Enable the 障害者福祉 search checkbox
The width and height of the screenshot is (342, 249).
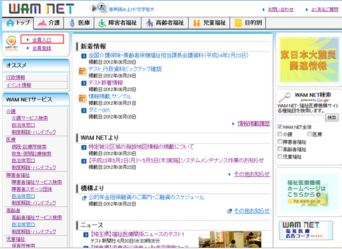[x=280, y=141]
